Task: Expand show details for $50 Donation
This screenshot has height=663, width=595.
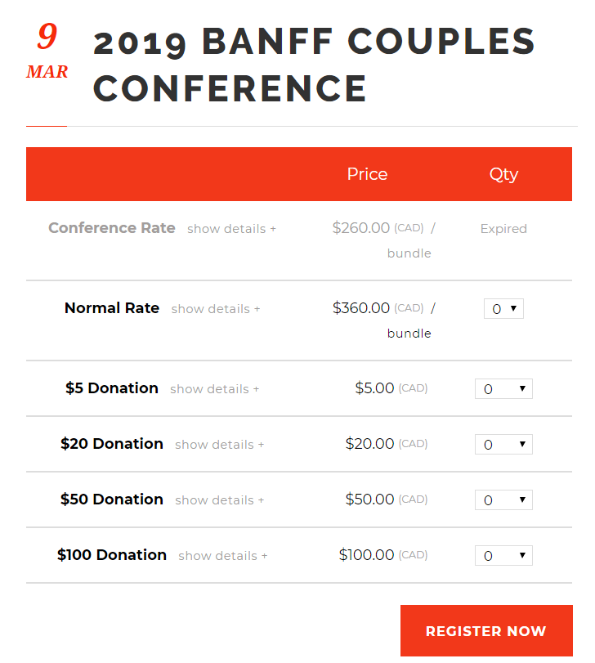Action: 219,500
